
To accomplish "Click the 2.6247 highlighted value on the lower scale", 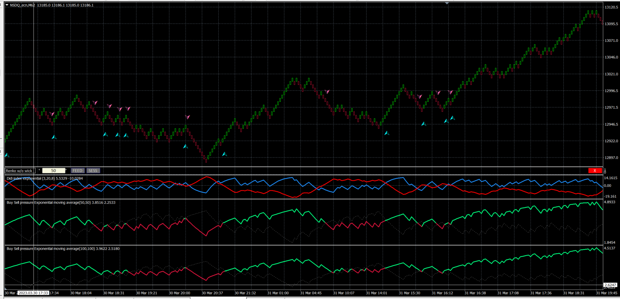I will pyautogui.click(x=610, y=285).
